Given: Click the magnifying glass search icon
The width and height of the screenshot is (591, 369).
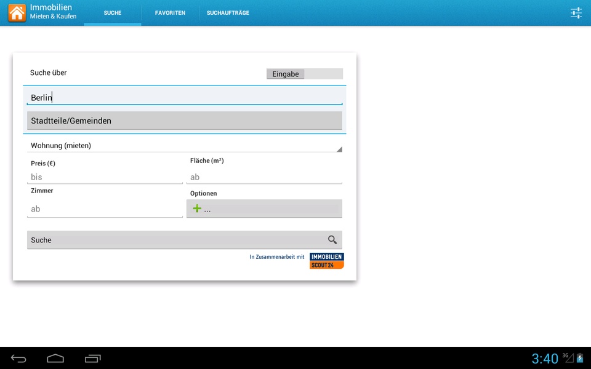Looking at the screenshot, I should 332,240.
